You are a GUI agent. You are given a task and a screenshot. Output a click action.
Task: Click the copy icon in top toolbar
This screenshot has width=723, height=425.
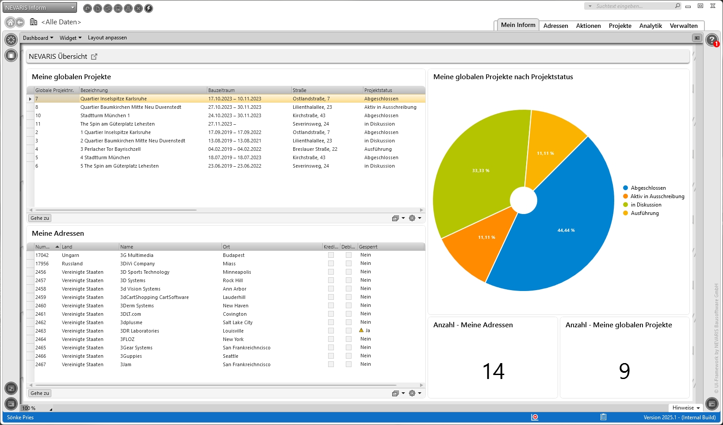pos(108,8)
